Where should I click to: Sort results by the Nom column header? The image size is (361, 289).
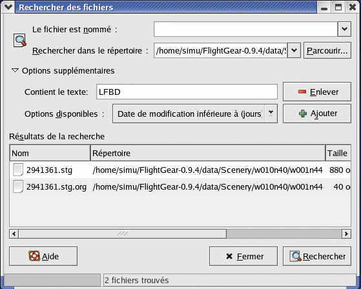pyautogui.click(x=50, y=153)
